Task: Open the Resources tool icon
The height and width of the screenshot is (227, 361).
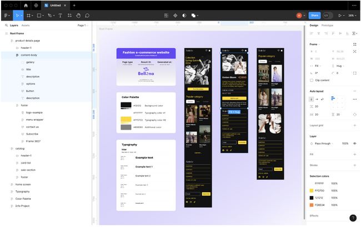Action: (69, 16)
